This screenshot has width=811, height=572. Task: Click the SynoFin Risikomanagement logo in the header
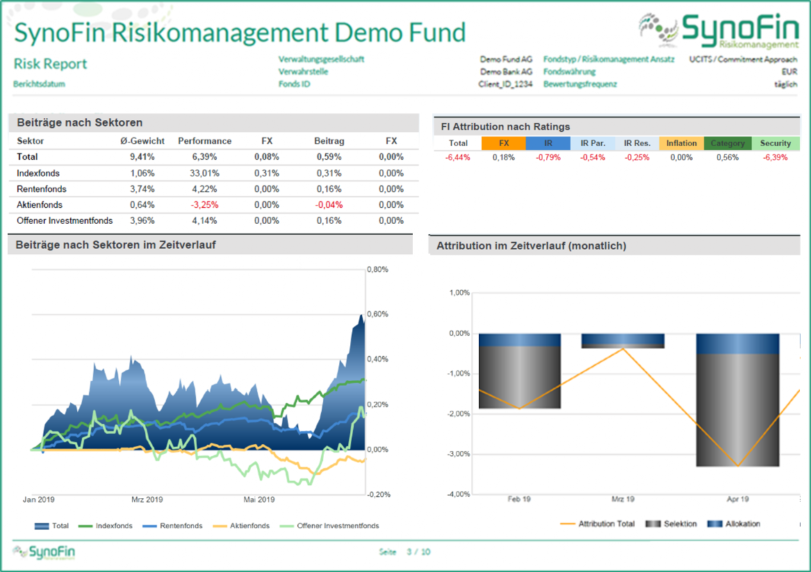click(x=719, y=30)
